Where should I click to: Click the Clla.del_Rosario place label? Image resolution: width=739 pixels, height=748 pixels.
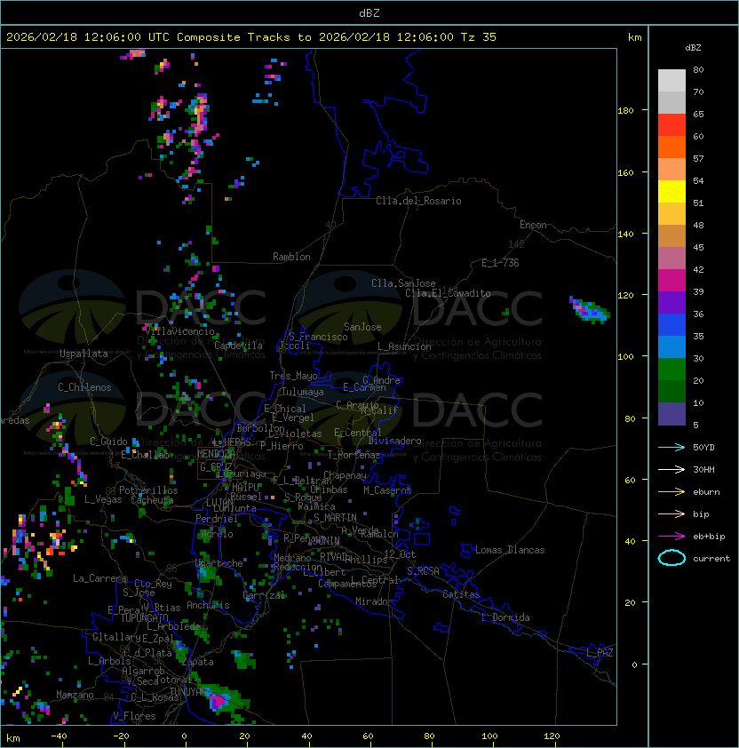[418, 201]
